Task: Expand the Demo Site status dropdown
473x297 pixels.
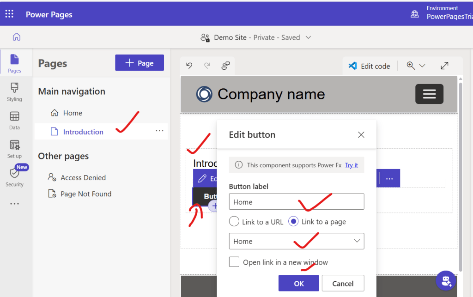Action: click(309, 37)
